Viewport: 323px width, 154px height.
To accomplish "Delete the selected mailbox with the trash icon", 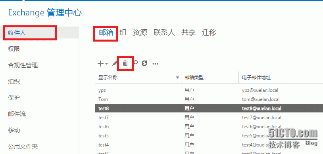I will coord(125,63).
